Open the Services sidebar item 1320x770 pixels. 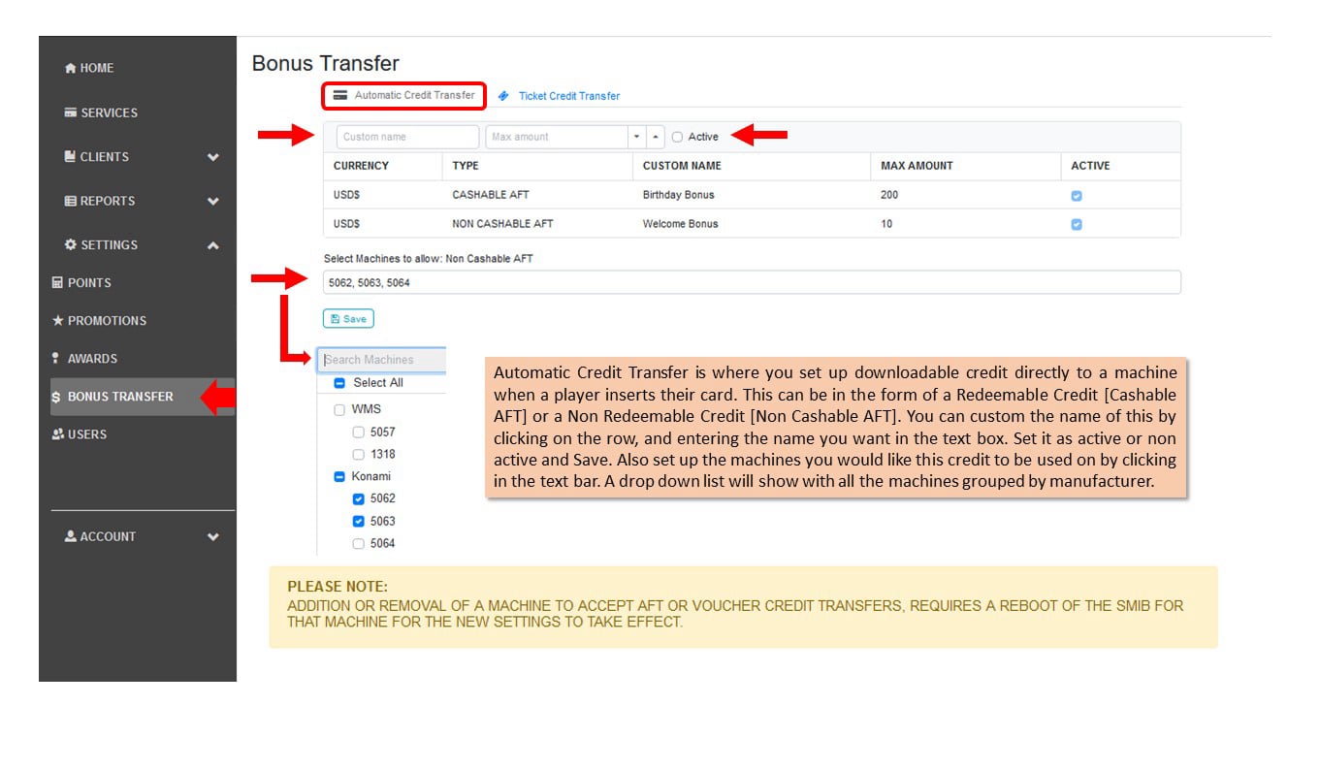101,112
